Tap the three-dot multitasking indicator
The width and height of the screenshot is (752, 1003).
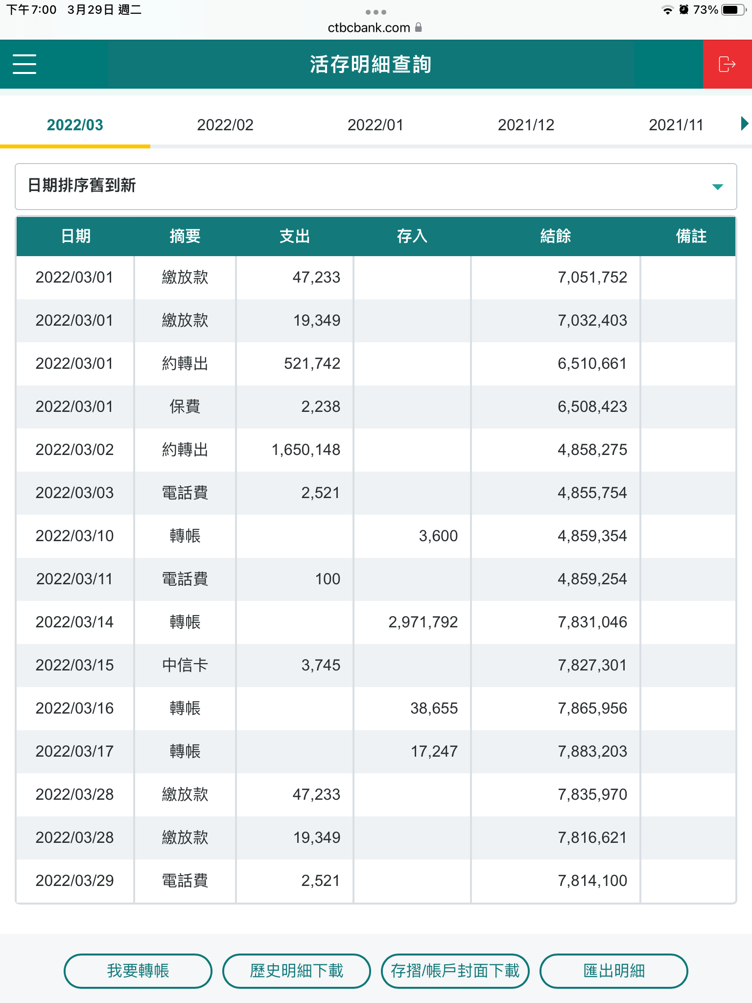point(376,12)
